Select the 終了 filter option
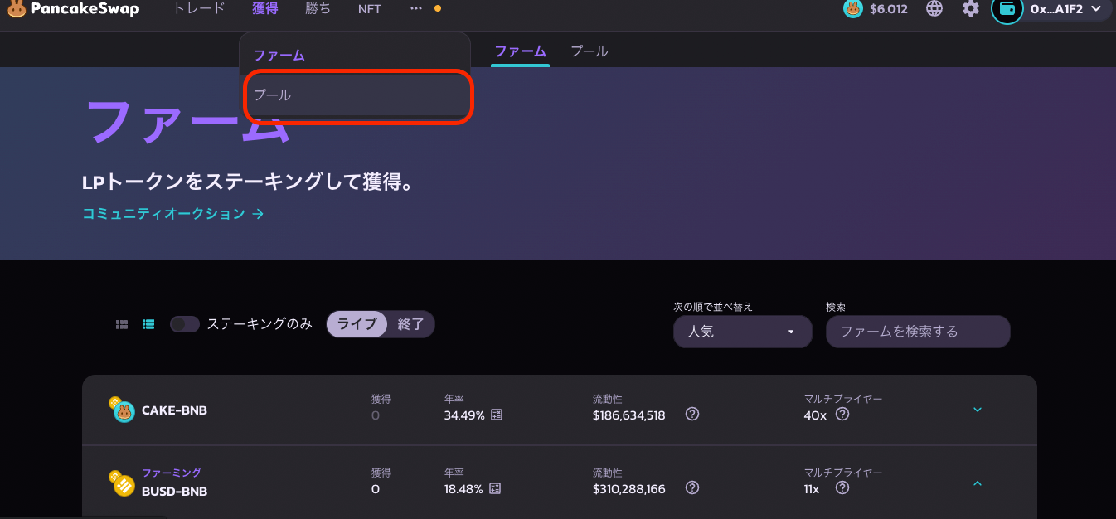The image size is (1116, 519). pyautogui.click(x=410, y=324)
